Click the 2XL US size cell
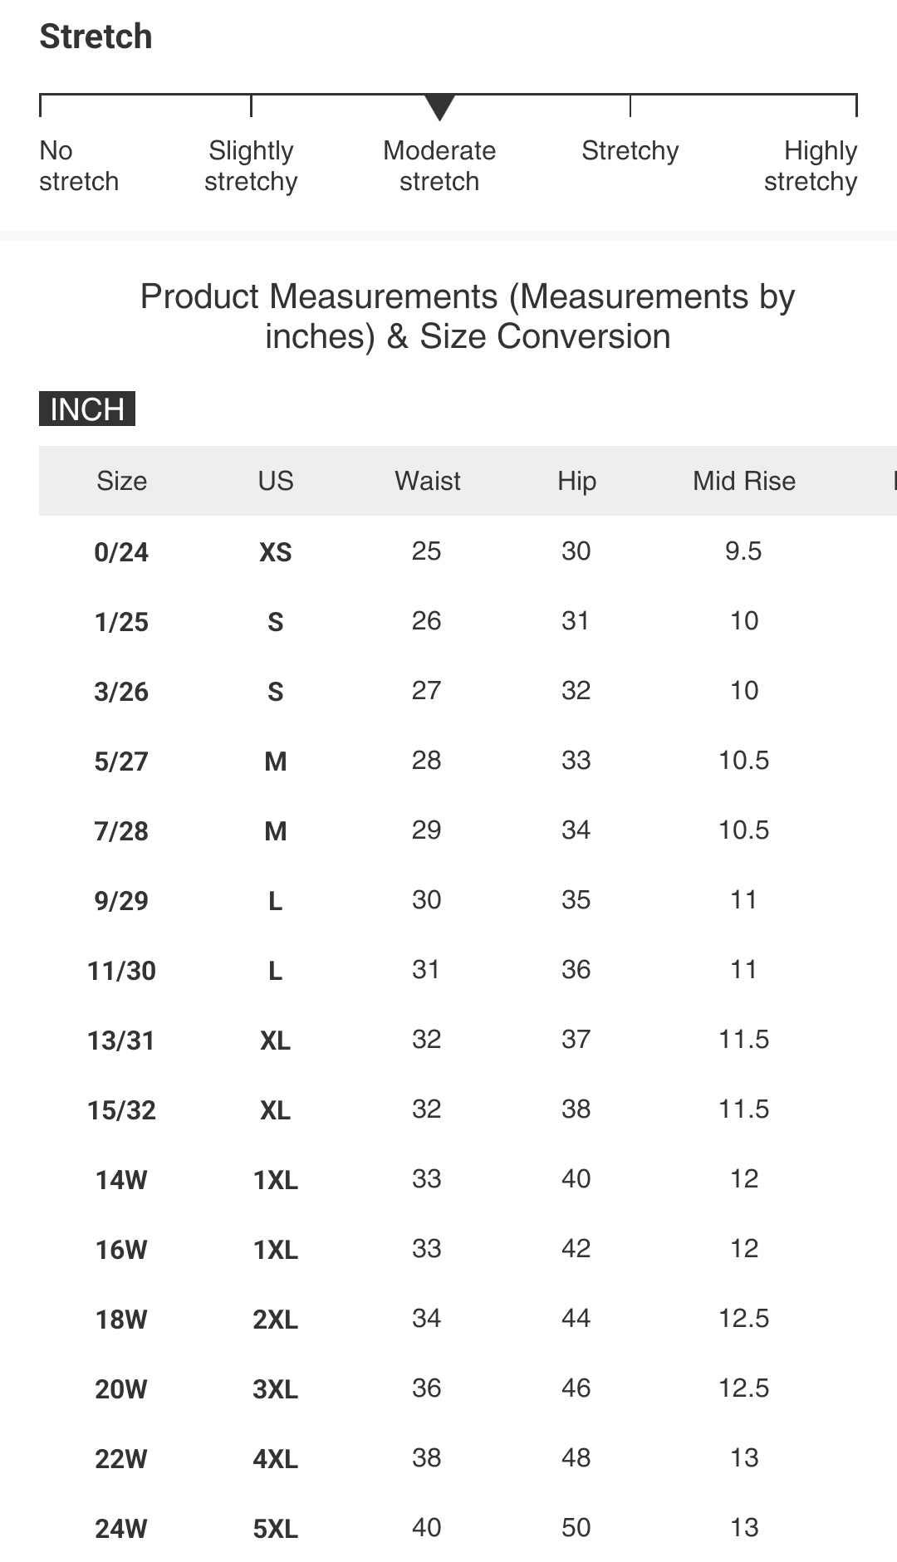The height and width of the screenshot is (1562, 897). click(276, 1320)
